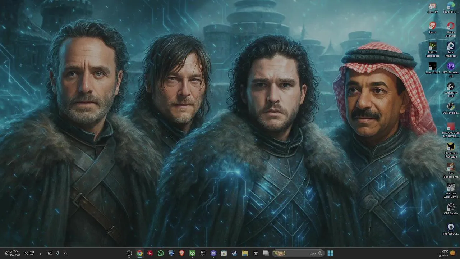
Task: Select the OBS Studio desktop shortcut
Action: [x=451, y=209]
